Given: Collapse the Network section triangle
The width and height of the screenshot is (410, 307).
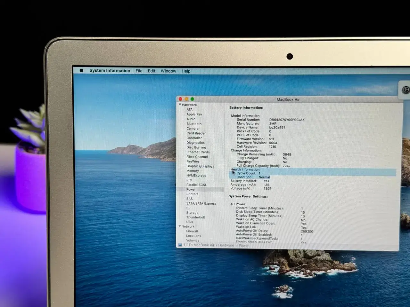Looking at the screenshot, I should 180,226.
